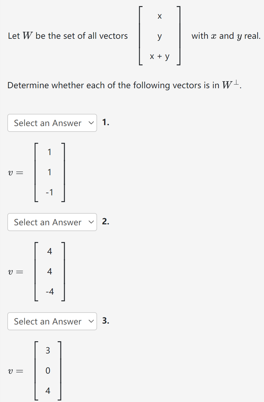Open the question 2 answer dropdown
The height and width of the screenshot is (402, 264).
(x=52, y=222)
